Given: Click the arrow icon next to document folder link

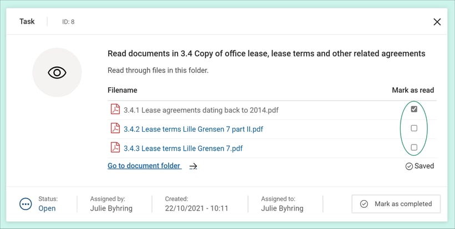Looking at the screenshot, I should (x=193, y=166).
